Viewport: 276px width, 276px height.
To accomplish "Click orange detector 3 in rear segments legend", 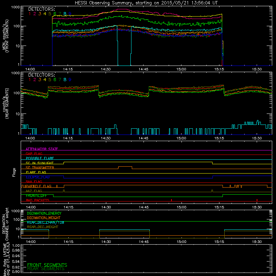I will (40, 80).
